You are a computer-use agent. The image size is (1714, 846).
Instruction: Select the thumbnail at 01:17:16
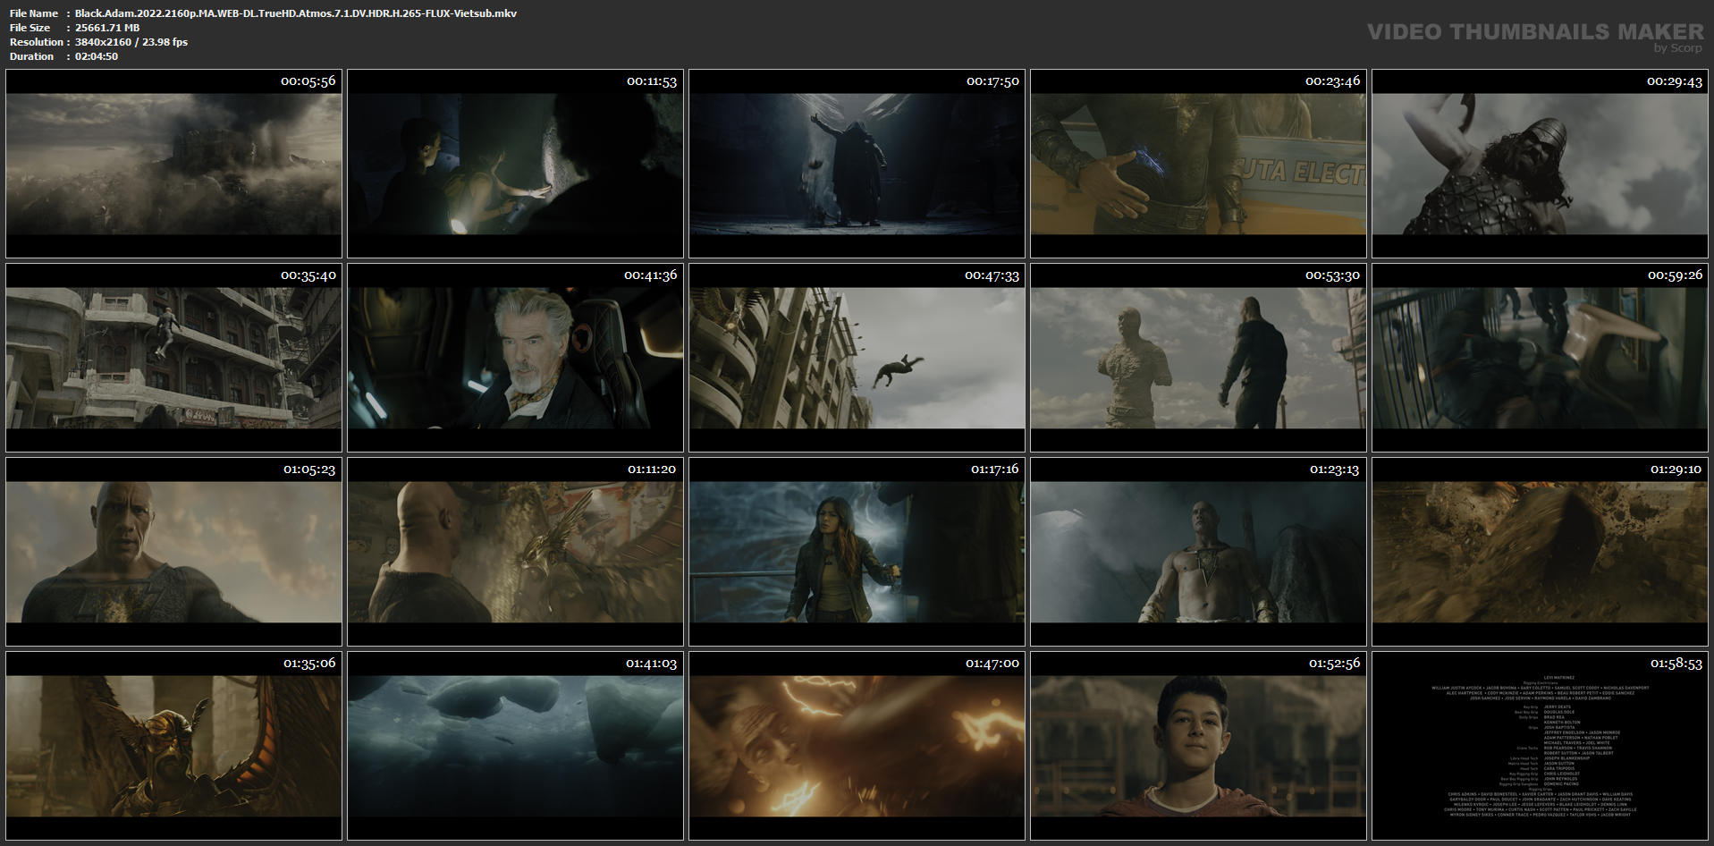pyautogui.click(x=857, y=552)
